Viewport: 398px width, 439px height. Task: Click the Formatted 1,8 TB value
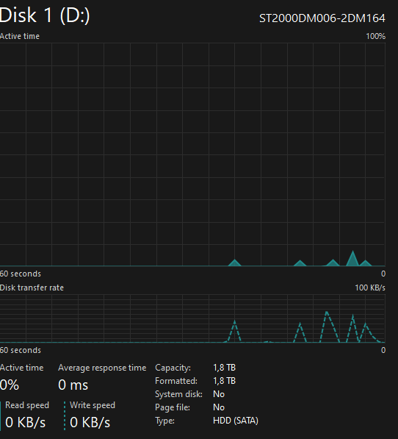(225, 381)
